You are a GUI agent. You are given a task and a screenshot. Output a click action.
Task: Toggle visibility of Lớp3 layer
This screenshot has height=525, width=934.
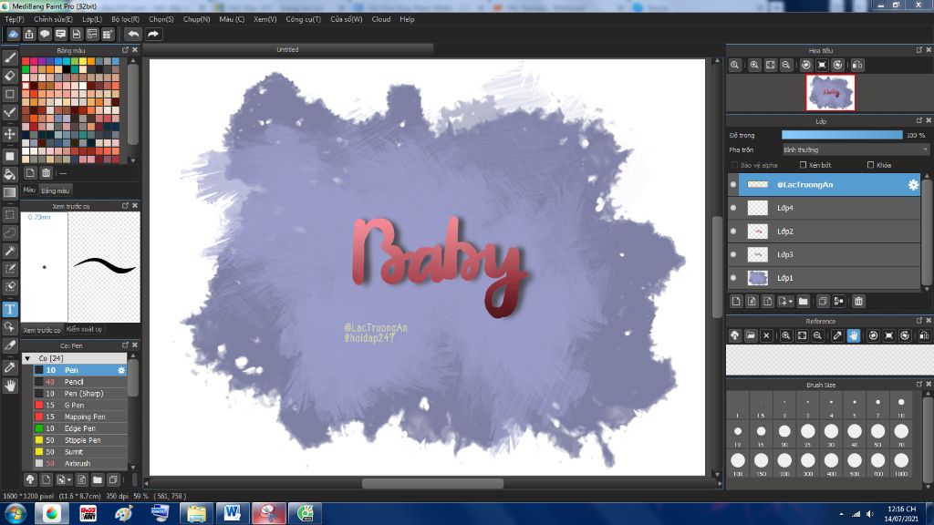click(x=733, y=254)
